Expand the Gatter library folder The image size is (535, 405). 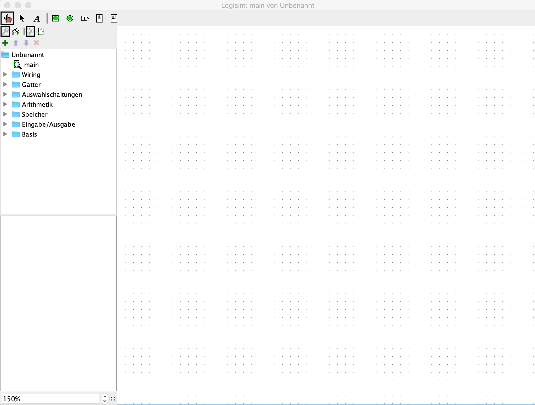click(x=5, y=85)
